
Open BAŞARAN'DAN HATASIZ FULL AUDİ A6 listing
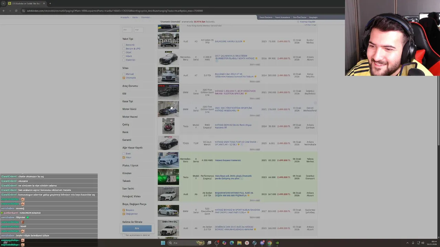coord(234,194)
